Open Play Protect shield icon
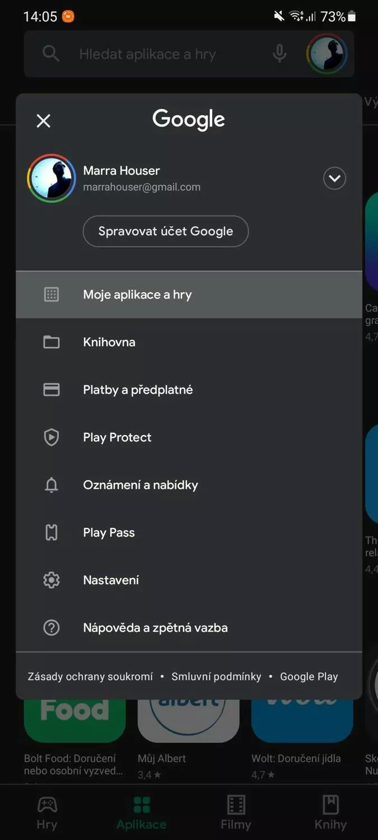378x840 pixels. point(52,437)
